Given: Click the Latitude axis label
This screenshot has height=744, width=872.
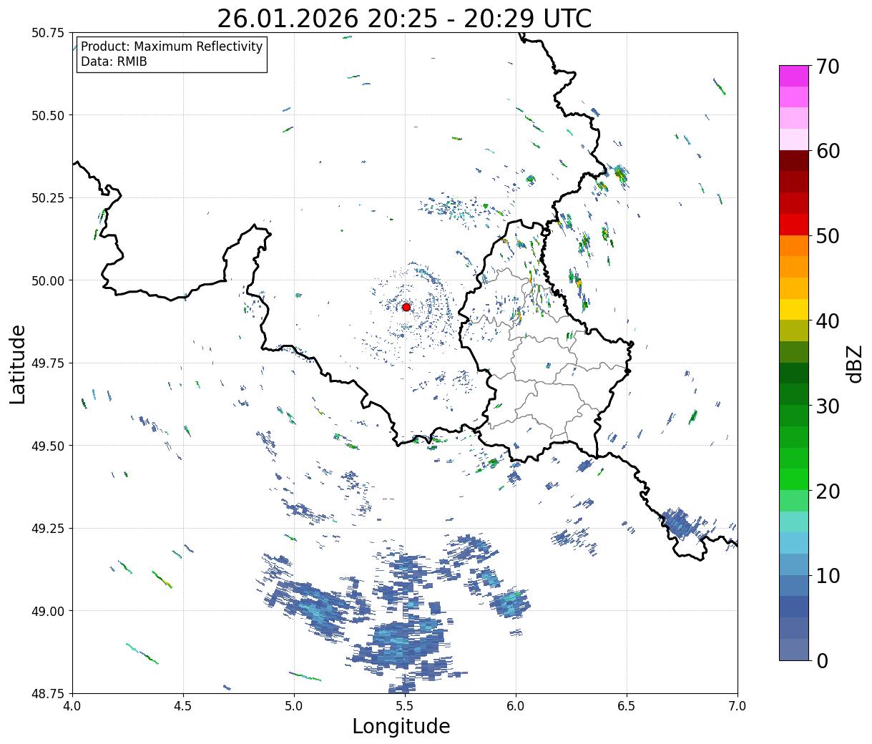Looking at the screenshot, I should click(x=18, y=364).
